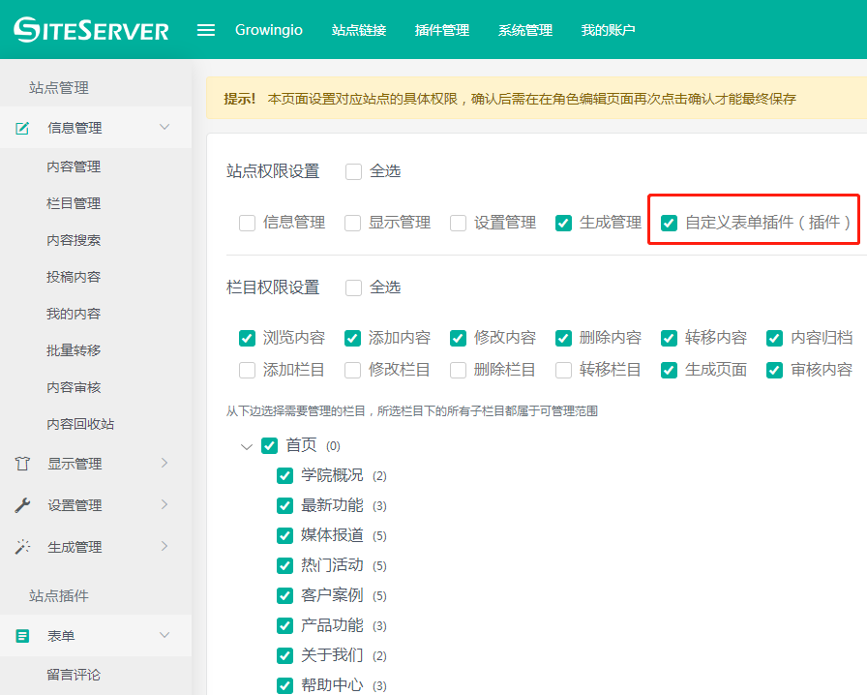The width and height of the screenshot is (867, 695).
Task: Collapse the 信息管理 sidebar section
Action: [x=164, y=127]
